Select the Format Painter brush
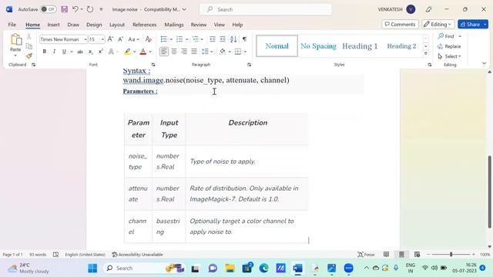The height and width of the screenshot is (277, 493). point(29,56)
